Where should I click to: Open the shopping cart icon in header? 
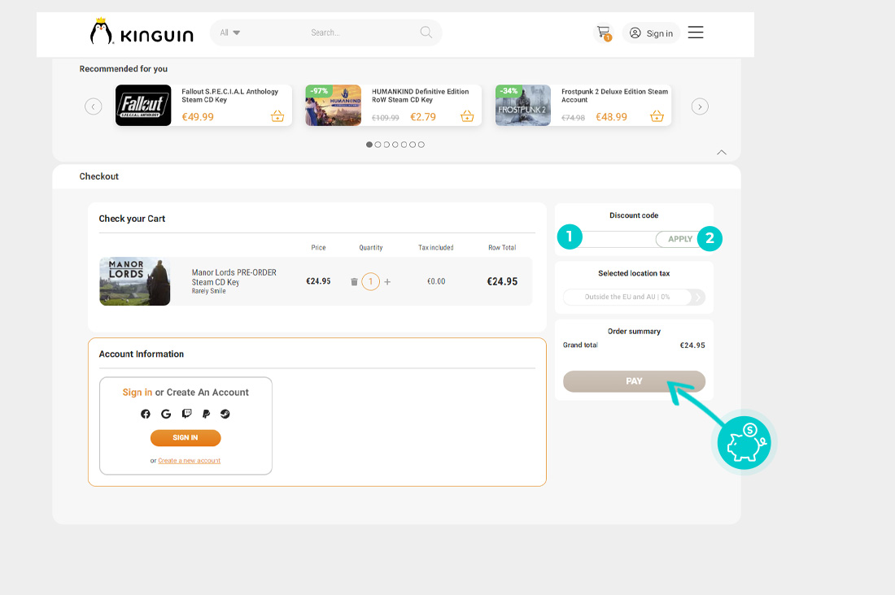click(x=603, y=33)
